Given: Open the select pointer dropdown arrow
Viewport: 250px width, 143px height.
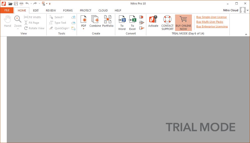Looking at the screenshot, I should tap(47, 3).
